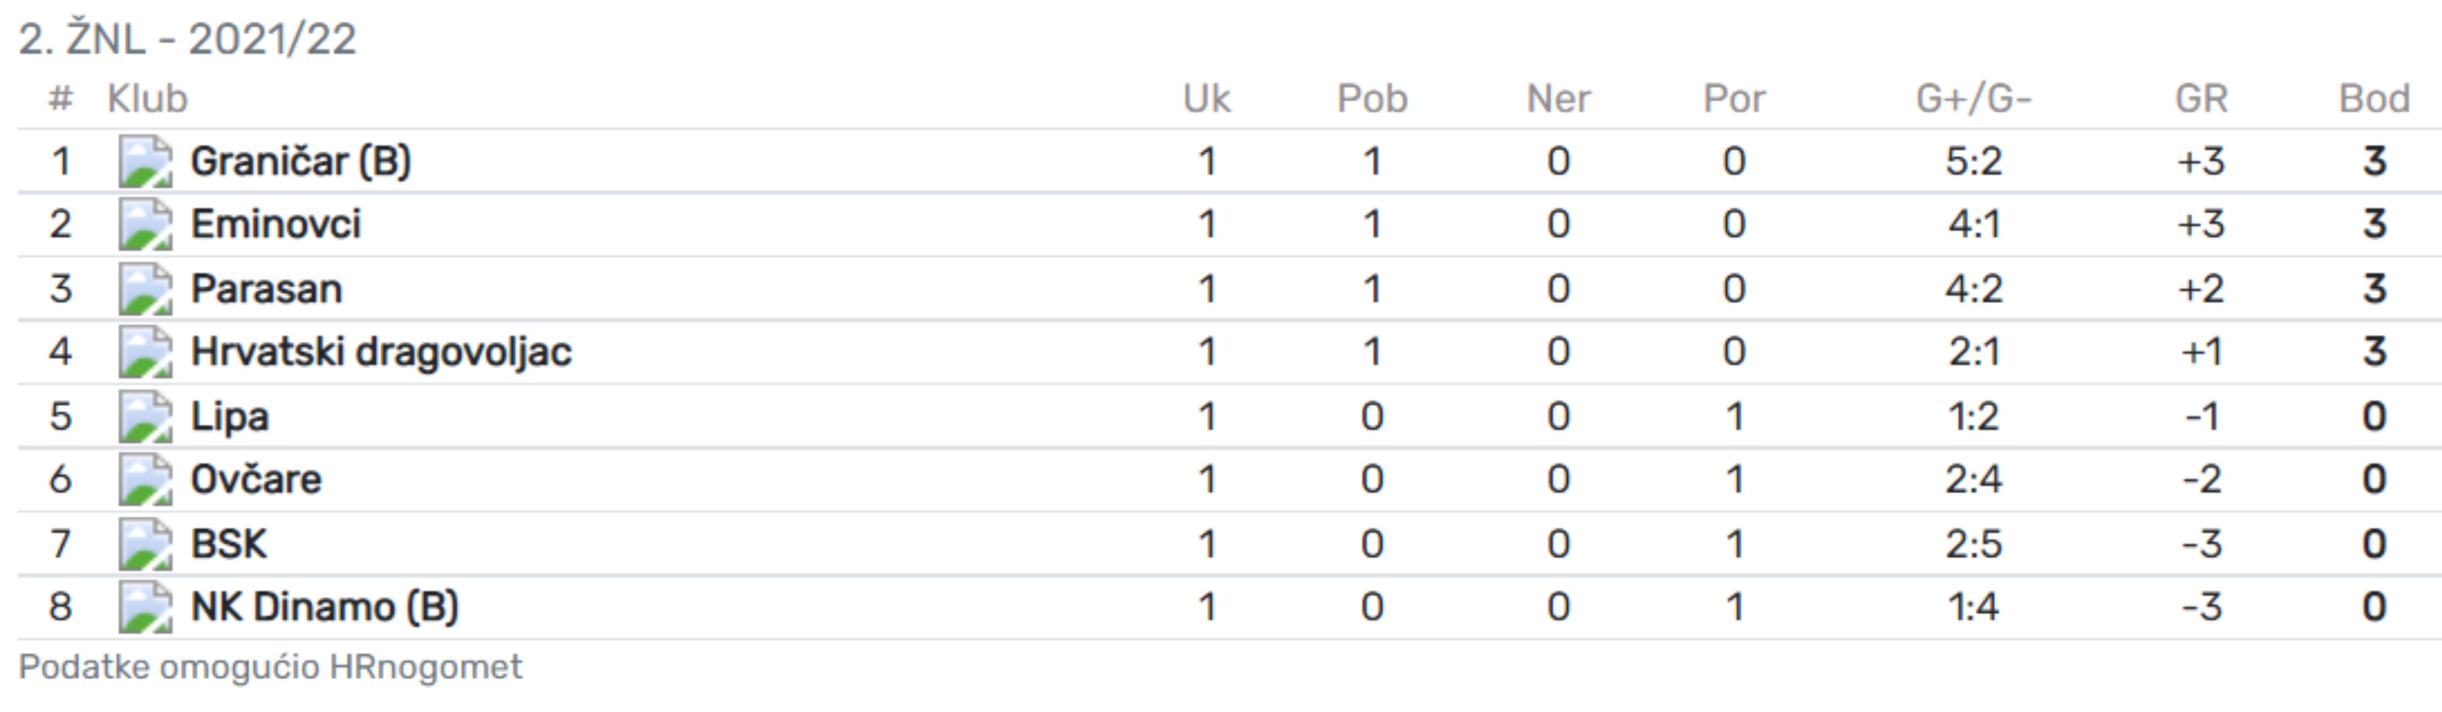The height and width of the screenshot is (712, 2442).
Task: Click the Podatke omogućio HRnogomet credit text
Action: click(270, 667)
